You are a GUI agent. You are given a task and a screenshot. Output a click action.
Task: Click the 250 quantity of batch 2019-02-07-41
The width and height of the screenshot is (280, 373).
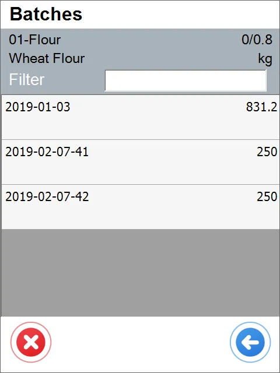pyautogui.click(x=267, y=152)
